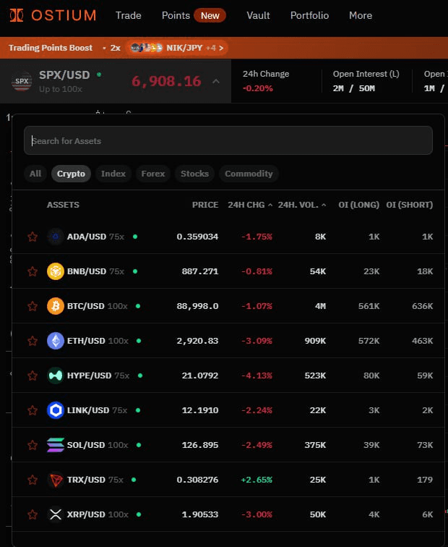Switch to the Stocks category

tap(194, 174)
